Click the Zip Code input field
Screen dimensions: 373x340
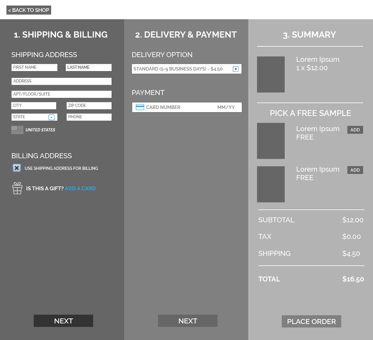[89, 106]
